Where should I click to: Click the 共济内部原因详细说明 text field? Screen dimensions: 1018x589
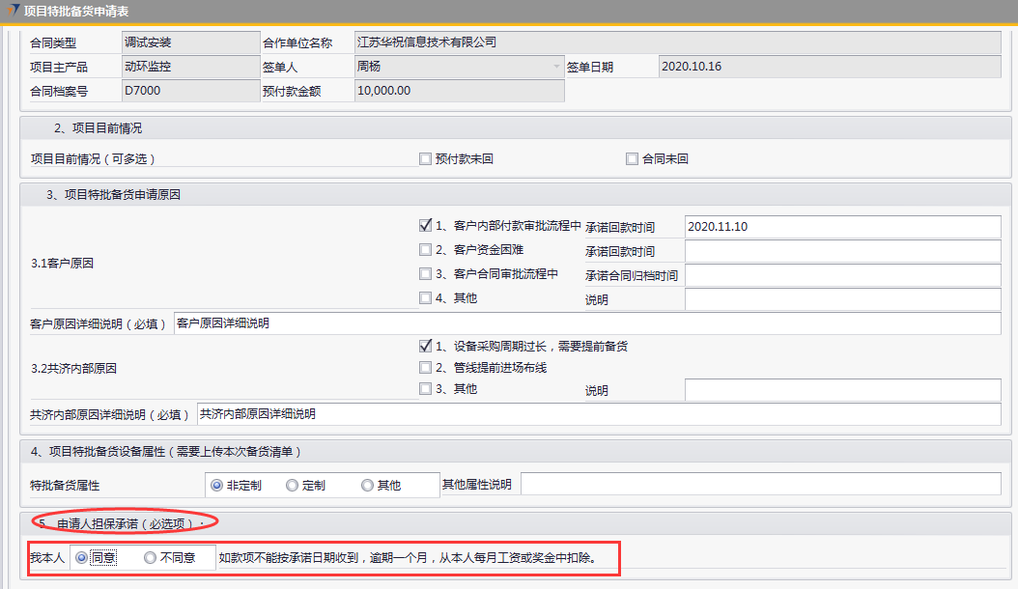tap(598, 414)
